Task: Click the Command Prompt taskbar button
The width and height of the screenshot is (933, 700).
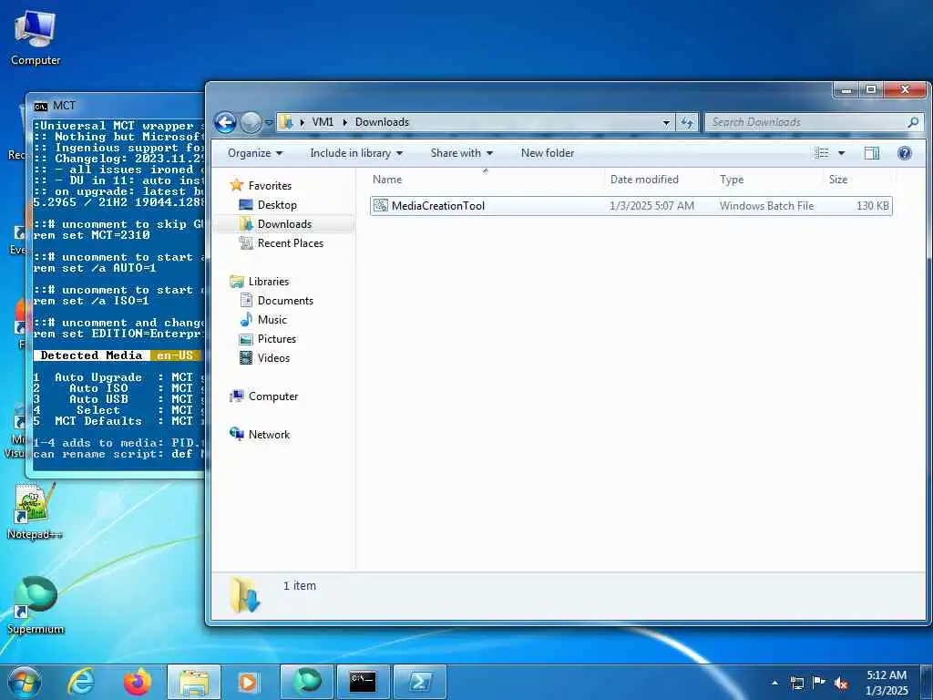Action: pos(363,682)
